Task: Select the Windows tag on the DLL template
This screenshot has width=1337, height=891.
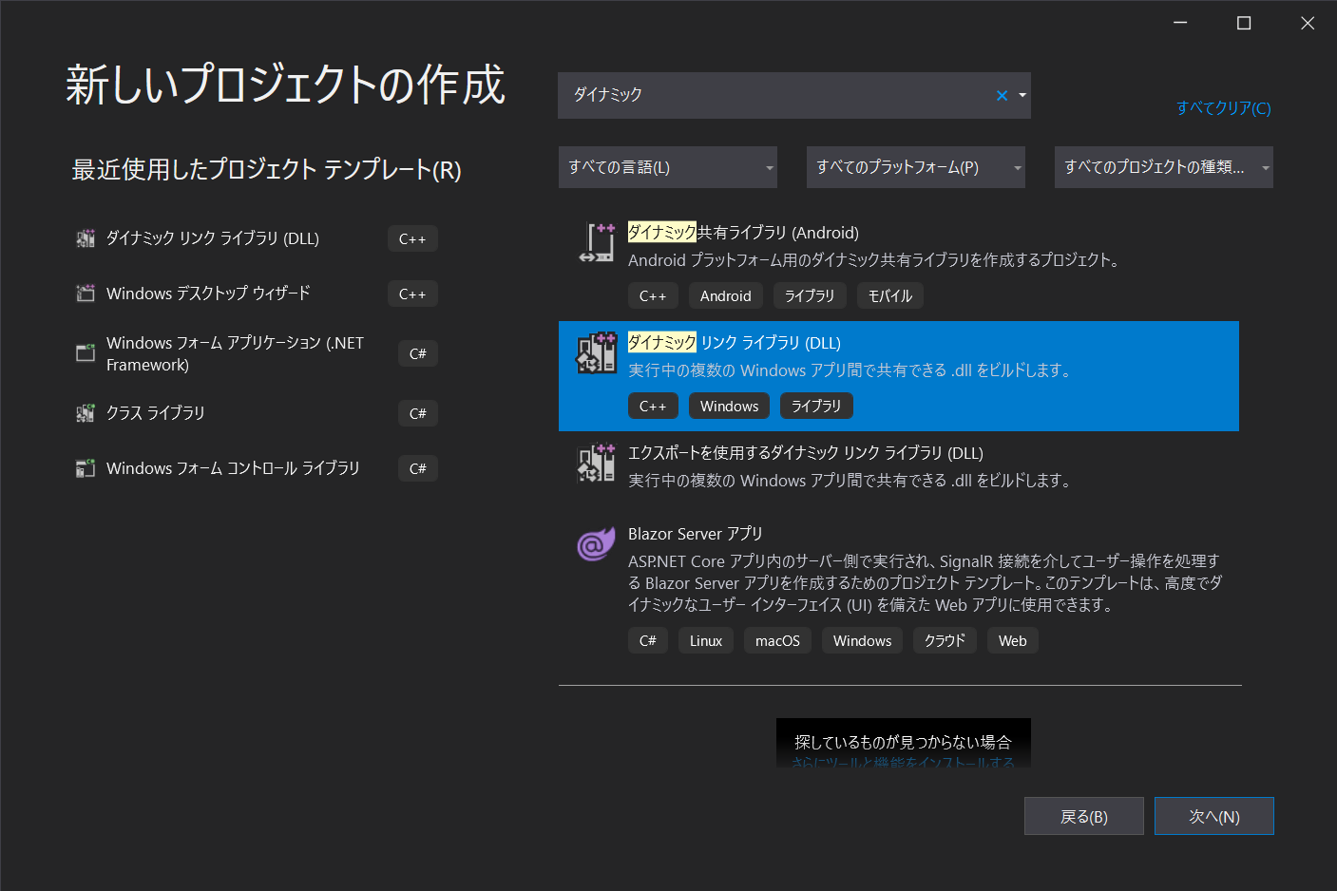Action: click(729, 406)
